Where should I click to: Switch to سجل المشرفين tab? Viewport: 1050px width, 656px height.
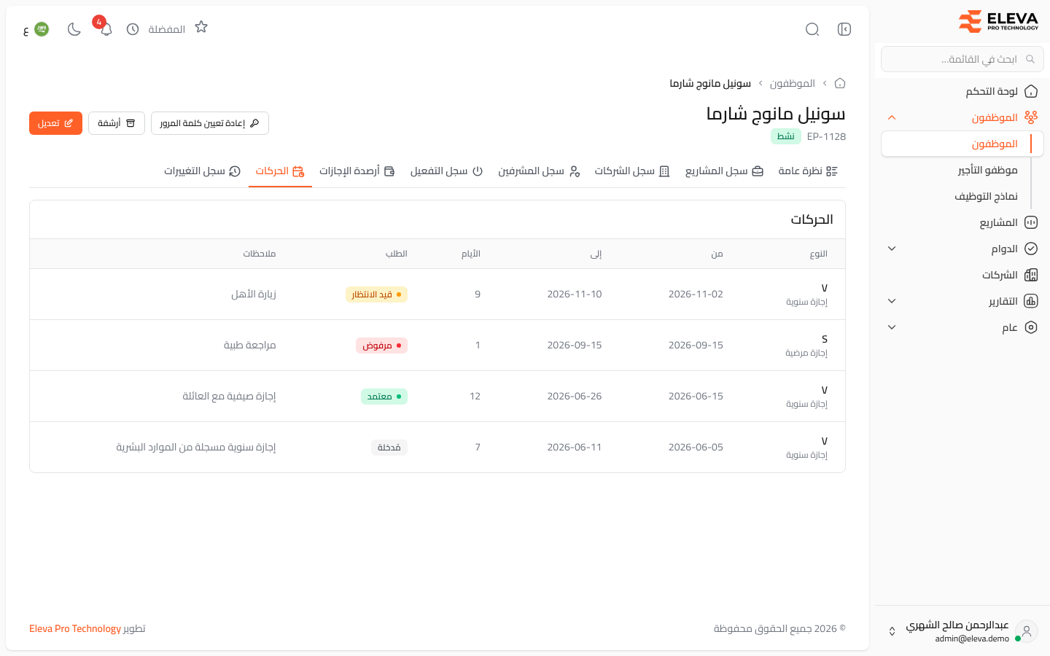pos(539,171)
